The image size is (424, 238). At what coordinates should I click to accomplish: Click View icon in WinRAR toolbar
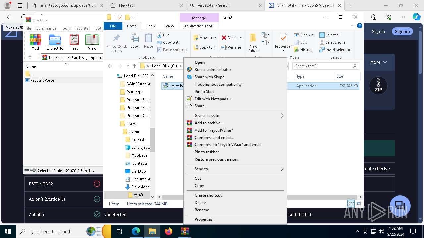click(x=92, y=42)
